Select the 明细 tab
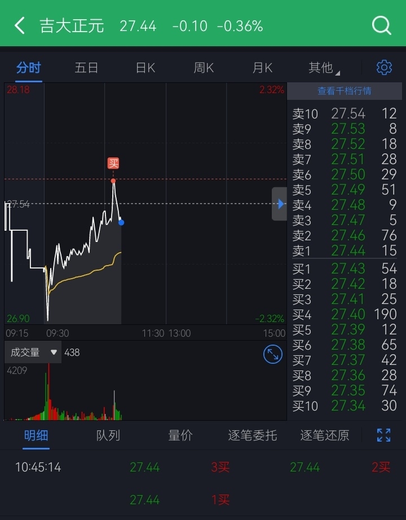The image size is (406, 520). (36, 435)
